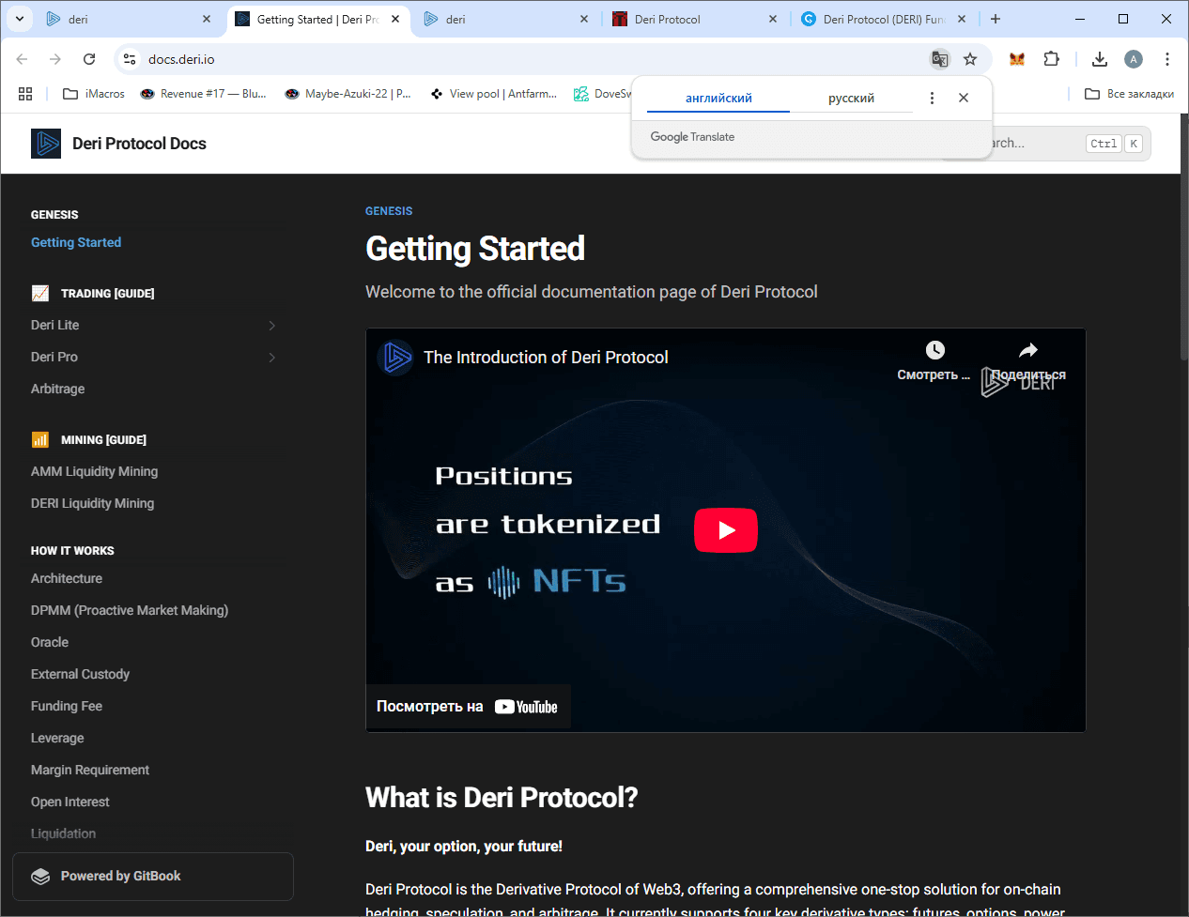Open the 'Revenue #17 — Blu...' bookmark

point(203,94)
